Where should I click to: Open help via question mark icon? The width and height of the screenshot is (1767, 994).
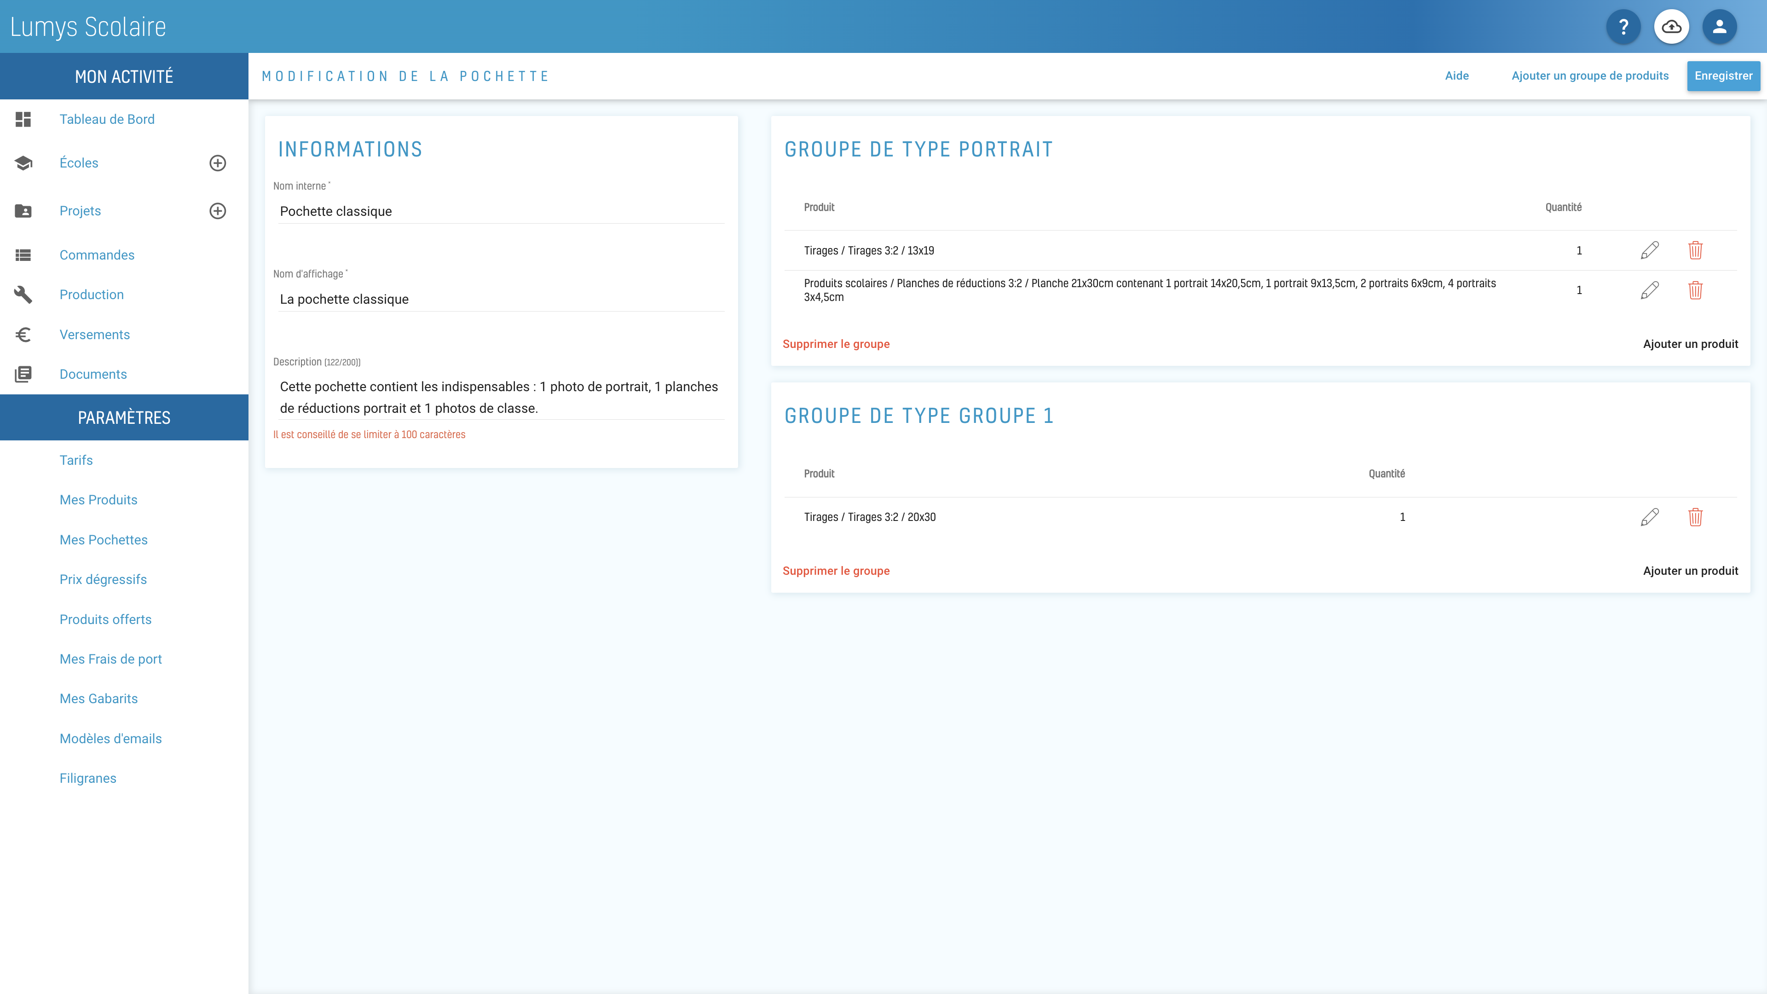1623,27
